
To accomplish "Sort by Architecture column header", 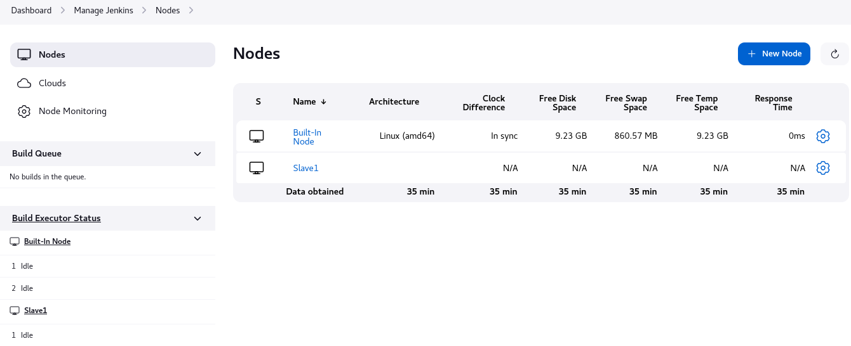I will click(394, 101).
